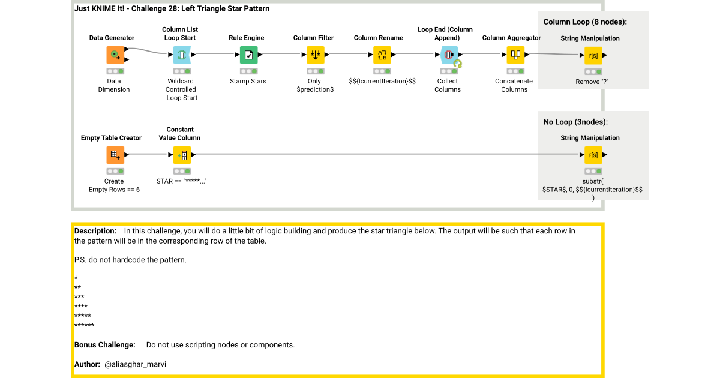
Task: Select the Data Generator node
Action: pos(115,55)
